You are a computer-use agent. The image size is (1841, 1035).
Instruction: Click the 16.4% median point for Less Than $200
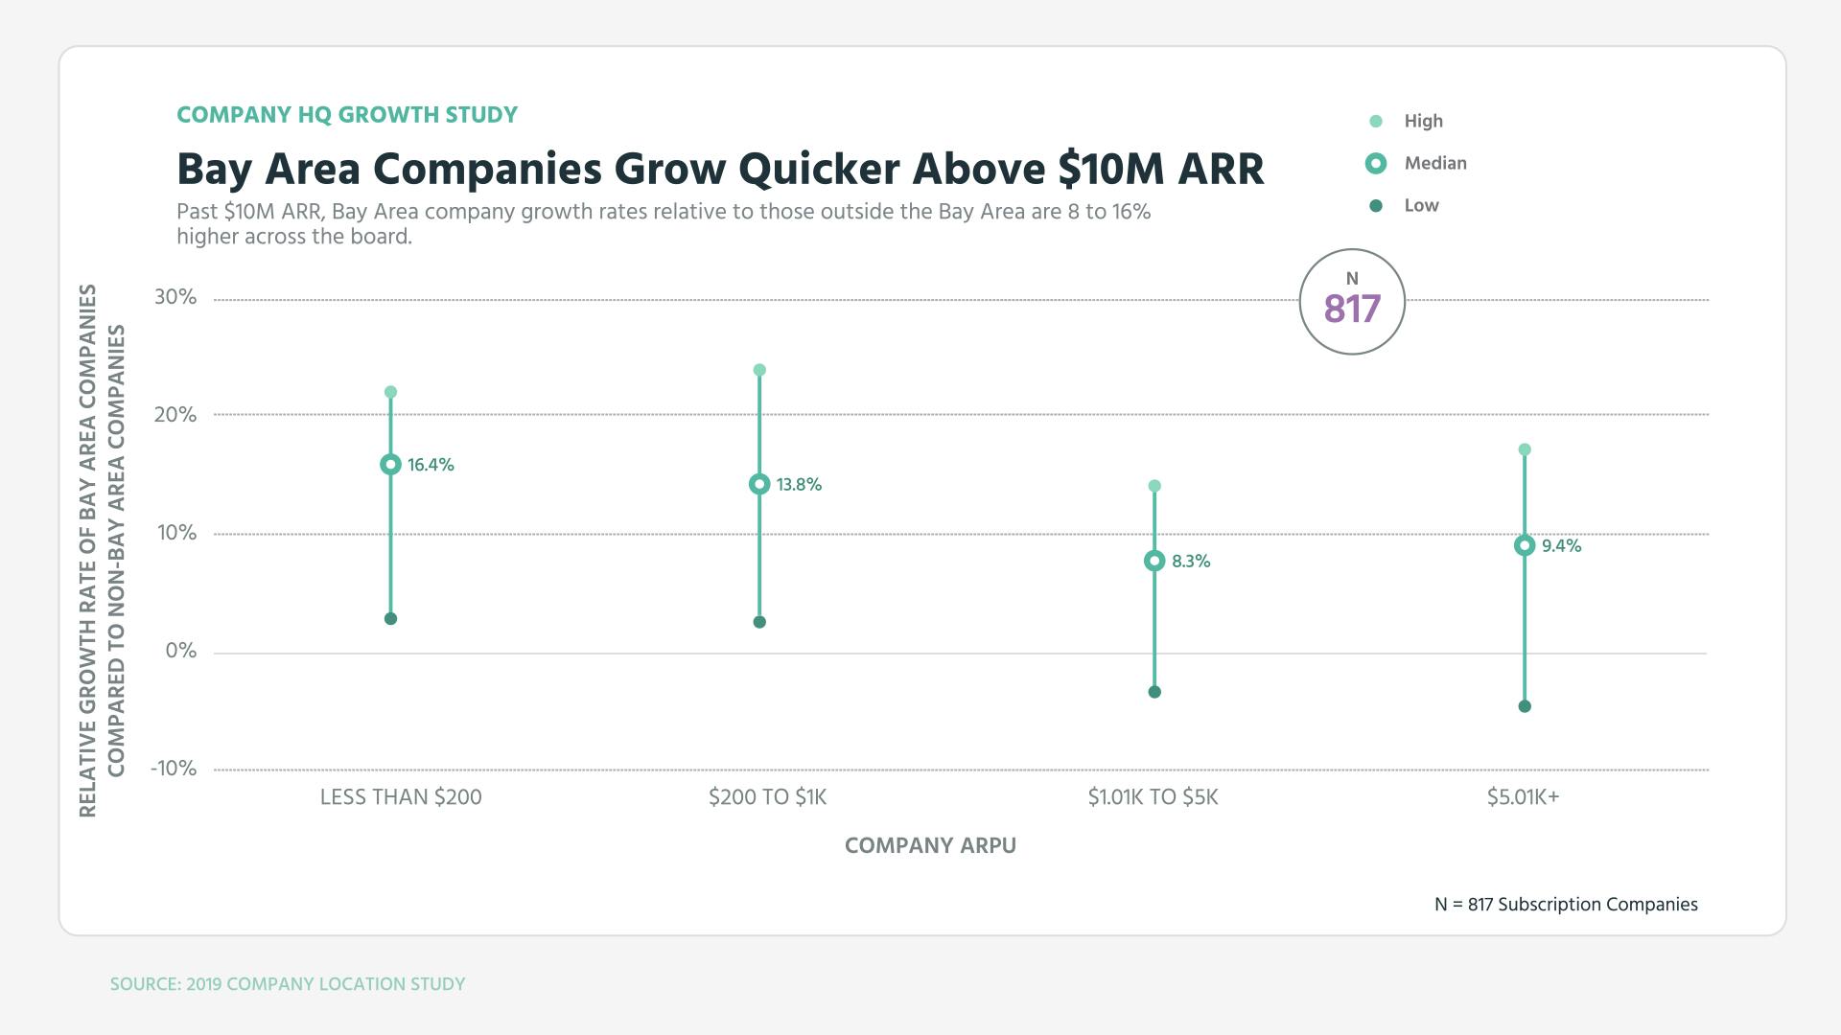click(390, 464)
